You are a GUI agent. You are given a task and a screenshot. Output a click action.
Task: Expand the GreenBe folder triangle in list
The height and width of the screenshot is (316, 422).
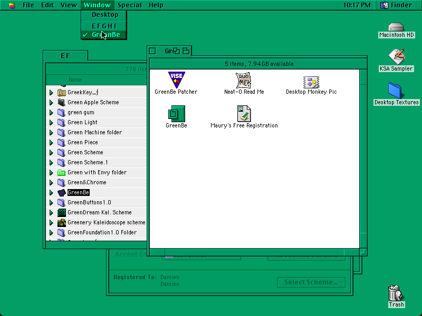(51, 192)
